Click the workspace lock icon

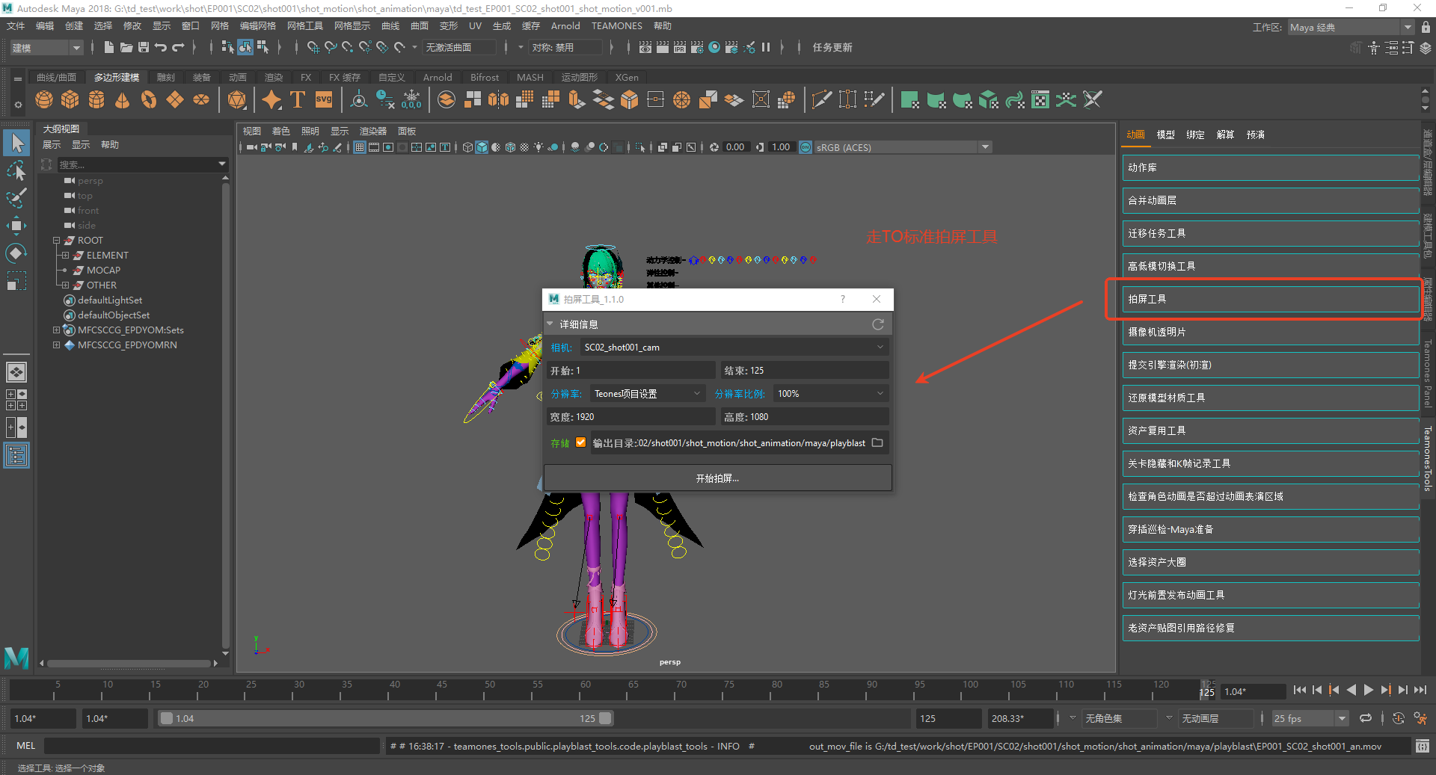tap(1426, 27)
